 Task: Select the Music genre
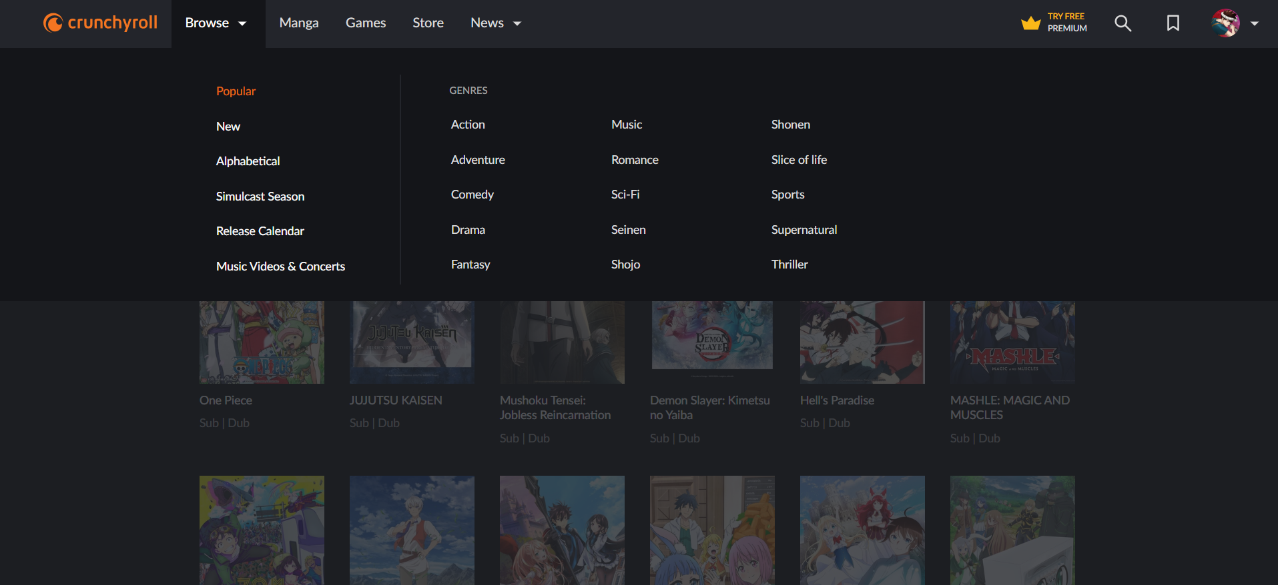pyautogui.click(x=627, y=125)
